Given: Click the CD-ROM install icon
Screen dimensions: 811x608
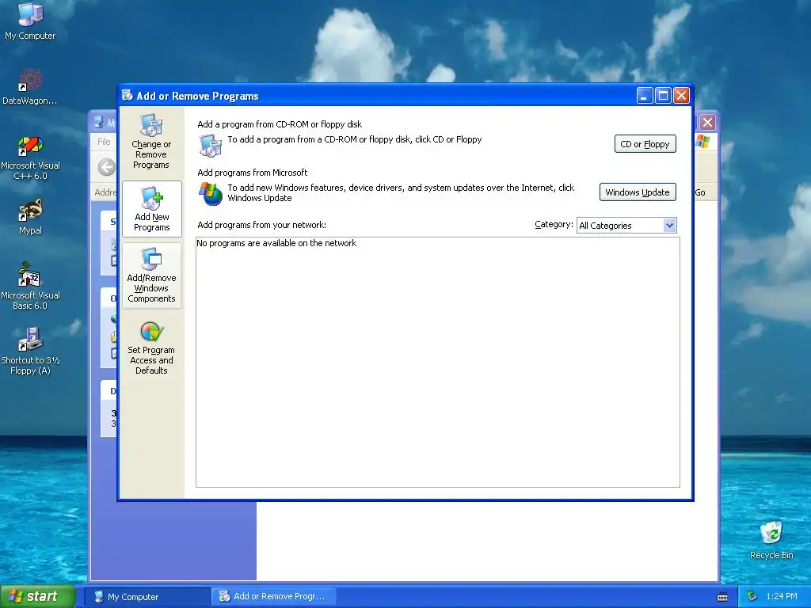Looking at the screenshot, I should click(x=211, y=146).
